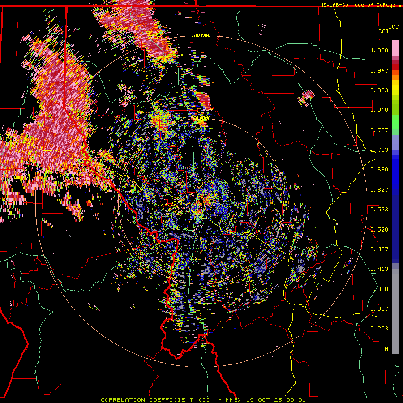Select the 0.520 legend value

379,230
